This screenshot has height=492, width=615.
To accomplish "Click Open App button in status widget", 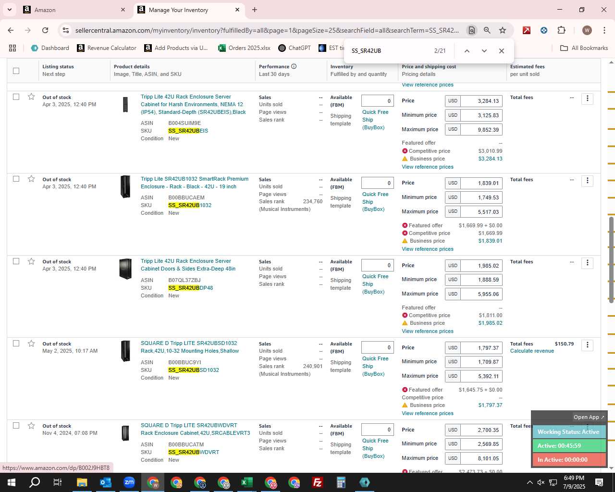I will (589, 417).
